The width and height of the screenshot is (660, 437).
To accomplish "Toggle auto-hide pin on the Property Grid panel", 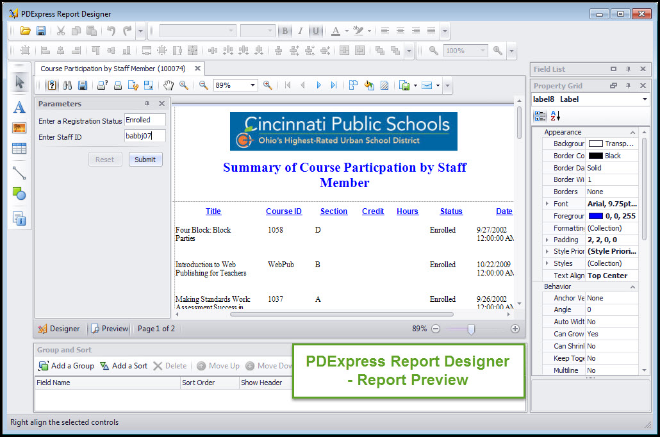I will pyautogui.click(x=628, y=85).
